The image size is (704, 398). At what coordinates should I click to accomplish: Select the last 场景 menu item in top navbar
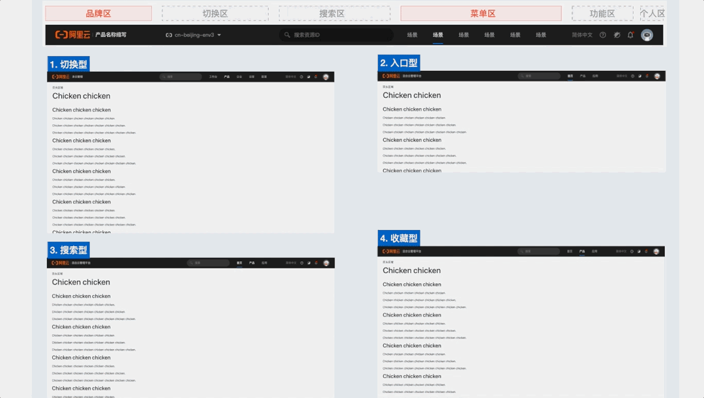(541, 35)
